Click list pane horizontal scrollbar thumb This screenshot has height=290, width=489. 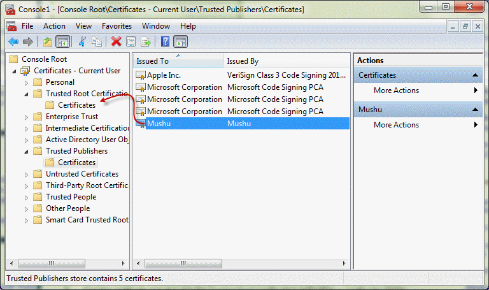click(183, 263)
